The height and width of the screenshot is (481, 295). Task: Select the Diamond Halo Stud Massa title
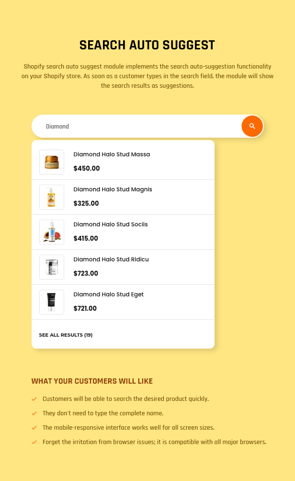[x=112, y=154]
